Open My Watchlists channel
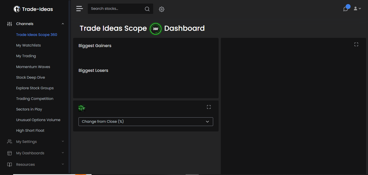The width and height of the screenshot is (368, 175). (x=28, y=45)
